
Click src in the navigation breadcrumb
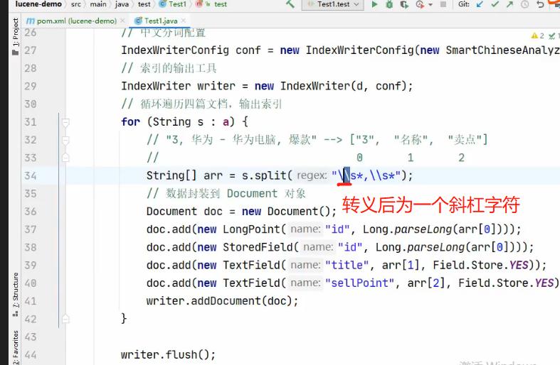coord(75,4)
